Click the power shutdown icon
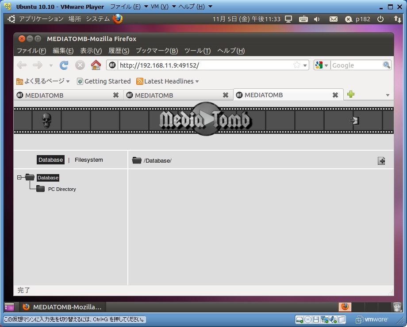 [380, 19]
